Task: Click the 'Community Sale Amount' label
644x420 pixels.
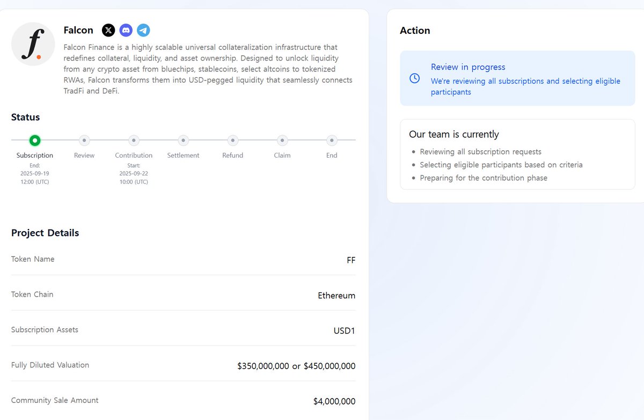Action: pyautogui.click(x=55, y=400)
